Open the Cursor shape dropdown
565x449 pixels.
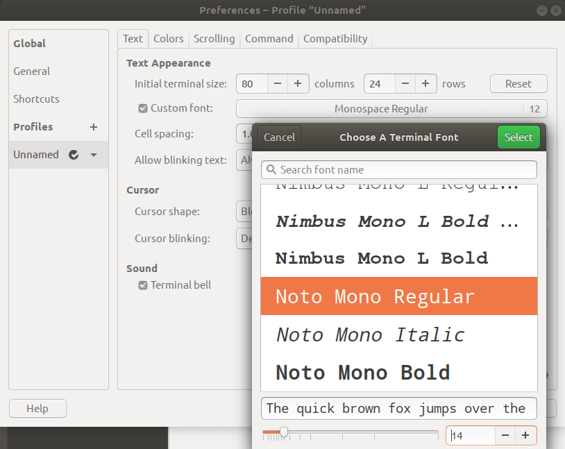click(x=244, y=211)
